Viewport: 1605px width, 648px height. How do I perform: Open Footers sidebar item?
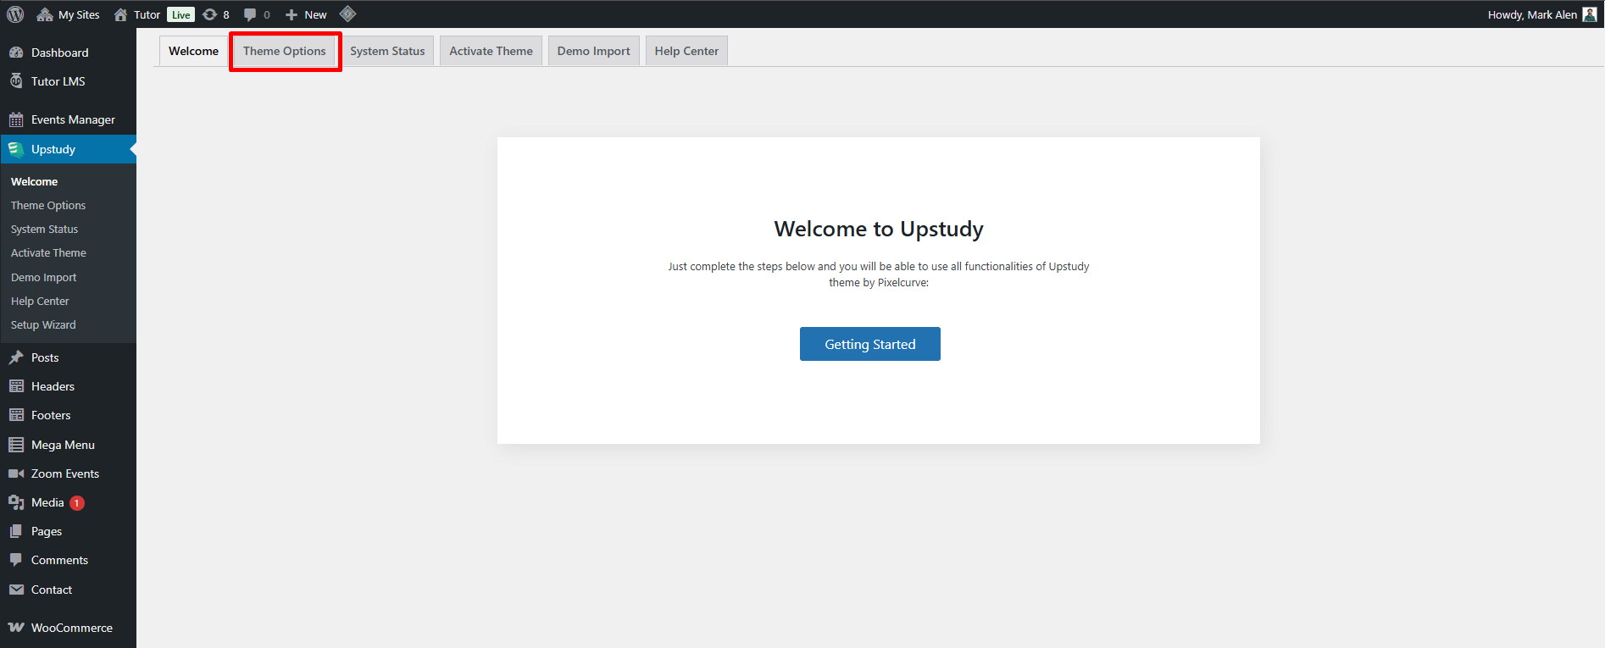point(68,415)
